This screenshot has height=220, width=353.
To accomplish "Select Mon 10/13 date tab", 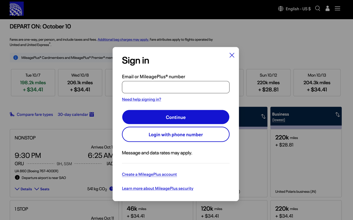I will [x=317, y=82].
